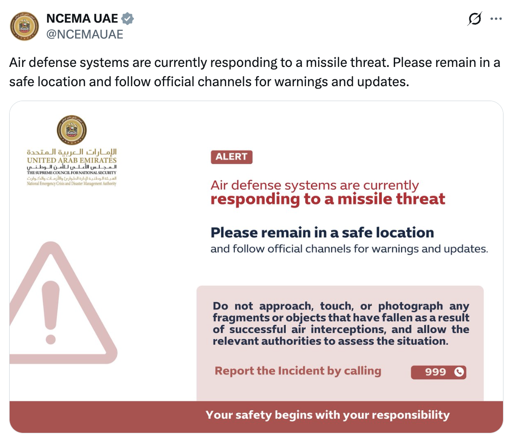Click the "responding to a missile threat" headline
Image resolution: width=516 pixels, height=441 pixels.
click(328, 199)
